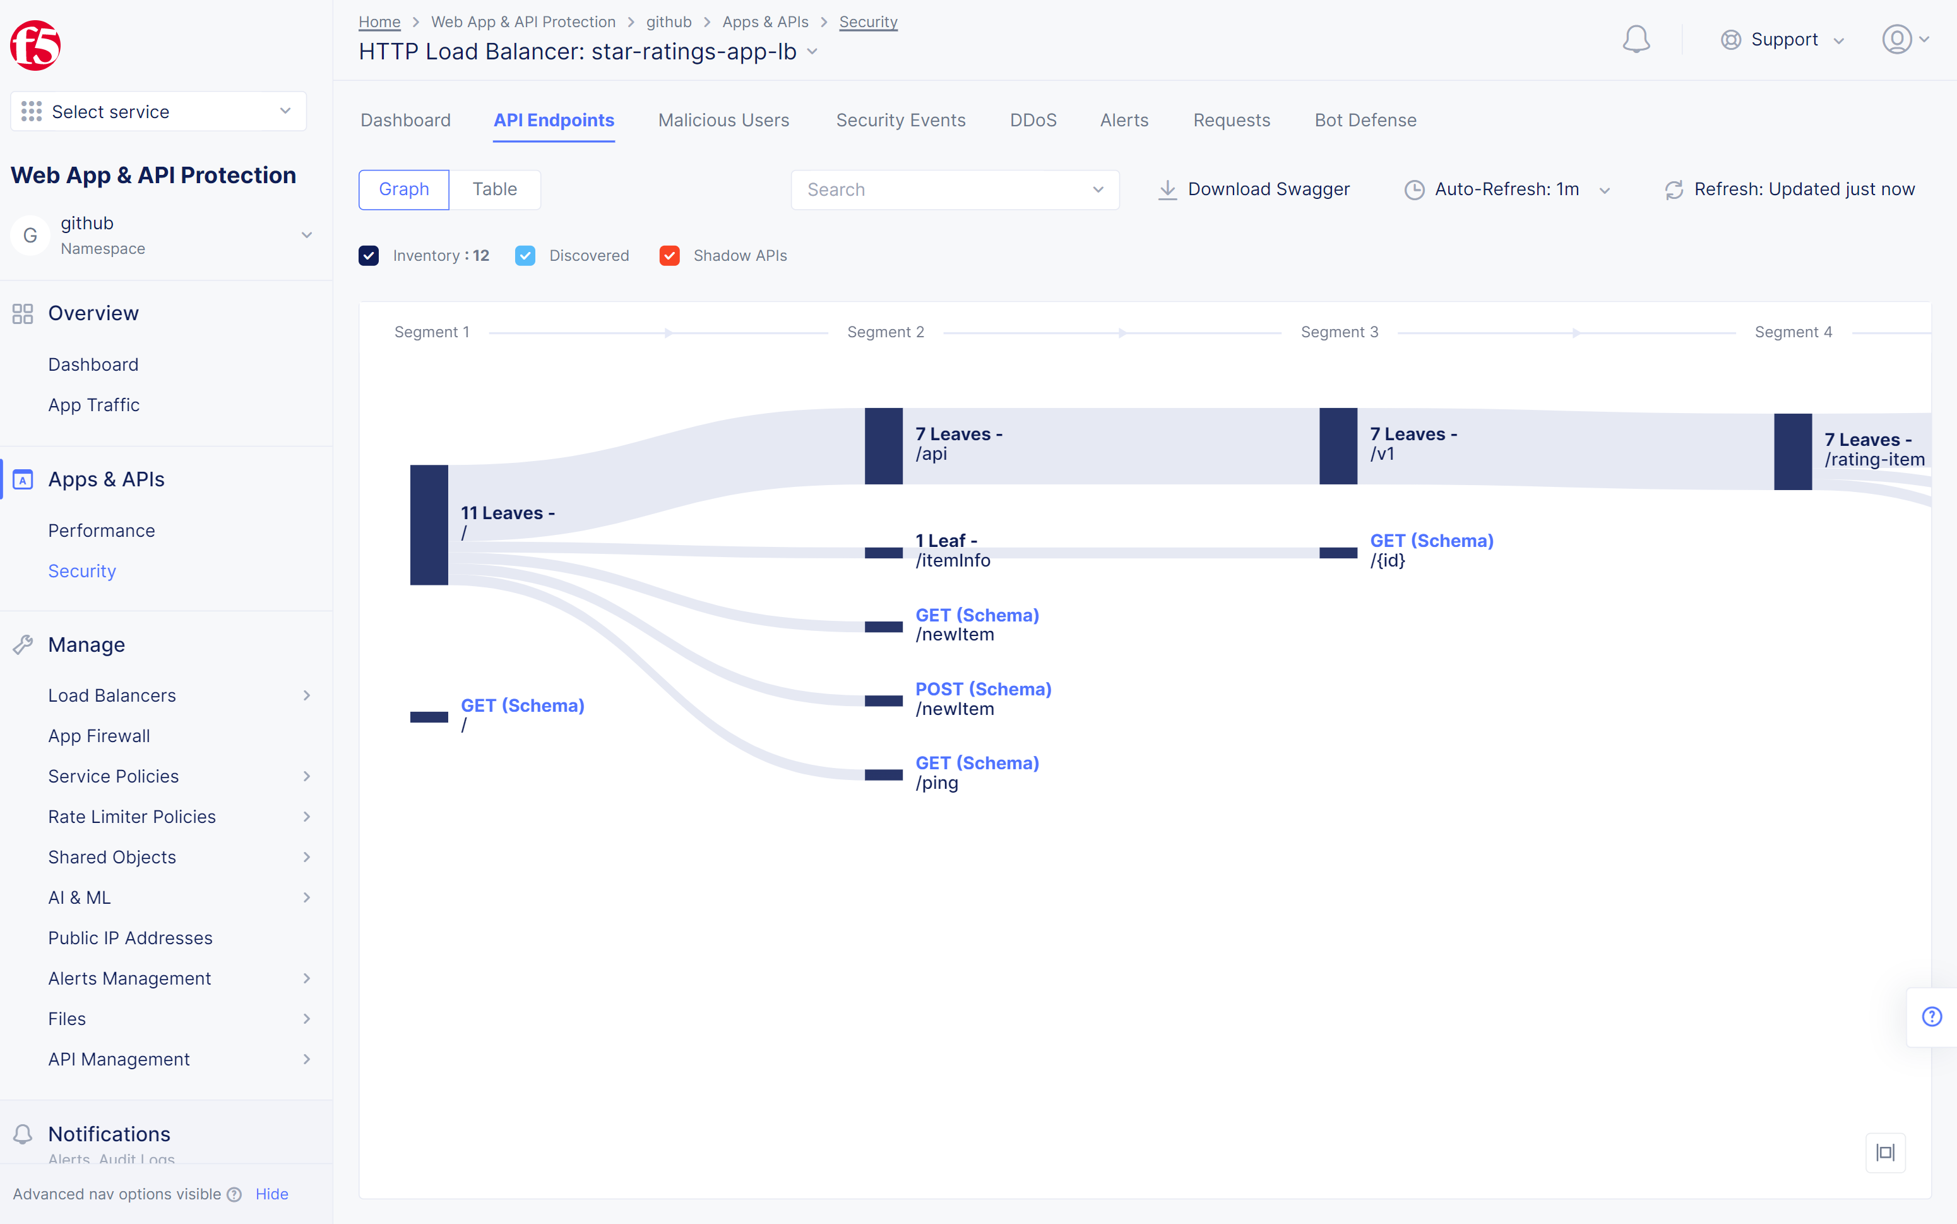Open the floating help question mark icon
The height and width of the screenshot is (1224, 1957).
tap(1931, 1017)
